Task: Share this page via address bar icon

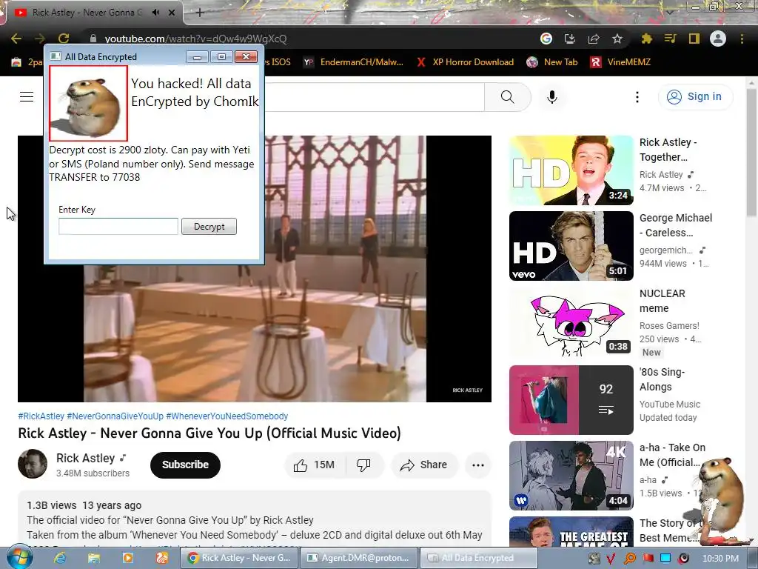Action: pyautogui.click(x=594, y=39)
